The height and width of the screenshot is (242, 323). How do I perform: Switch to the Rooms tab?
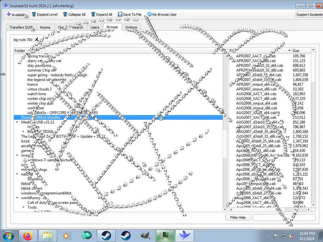pyautogui.click(x=45, y=27)
